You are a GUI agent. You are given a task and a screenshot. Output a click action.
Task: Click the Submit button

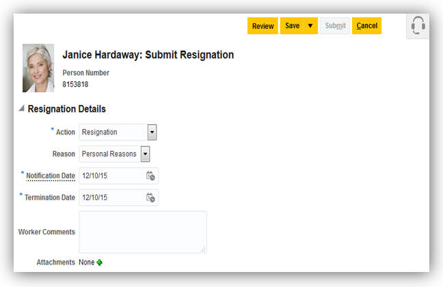[x=335, y=26]
